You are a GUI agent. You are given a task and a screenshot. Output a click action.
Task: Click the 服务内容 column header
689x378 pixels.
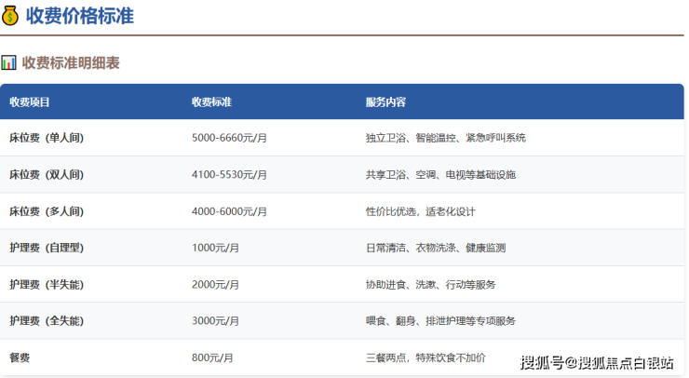385,101
